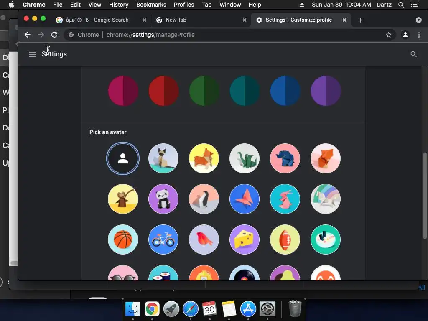Pick the orange origami fox avatar
The image size is (428, 321).
pyautogui.click(x=325, y=158)
